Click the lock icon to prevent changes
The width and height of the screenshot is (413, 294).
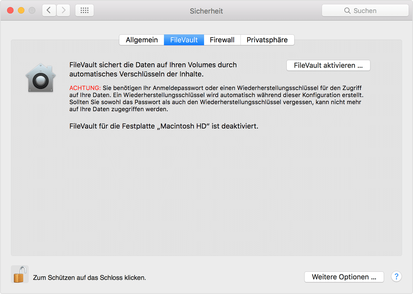(x=20, y=274)
